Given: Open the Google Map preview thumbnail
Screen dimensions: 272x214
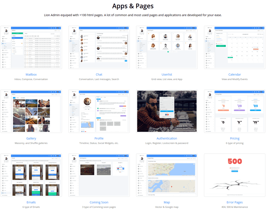Looking at the screenshot, I should coord(167,175).
